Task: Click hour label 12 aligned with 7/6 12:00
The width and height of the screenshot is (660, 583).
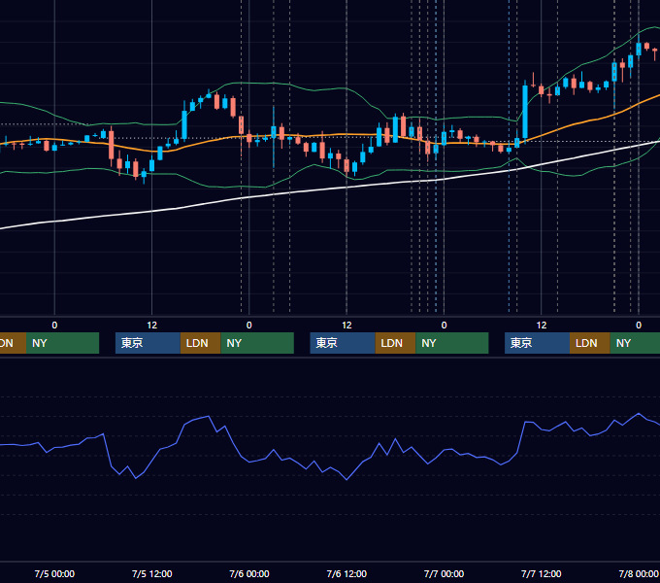Action: click(346, 326)
